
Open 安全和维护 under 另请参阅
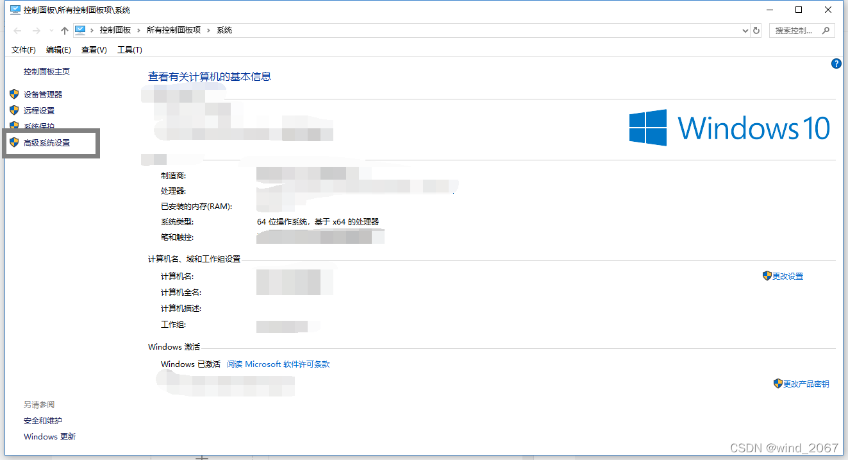click(43, 421)
